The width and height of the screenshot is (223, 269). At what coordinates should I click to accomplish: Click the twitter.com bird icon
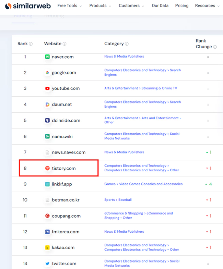click(47, 264)
